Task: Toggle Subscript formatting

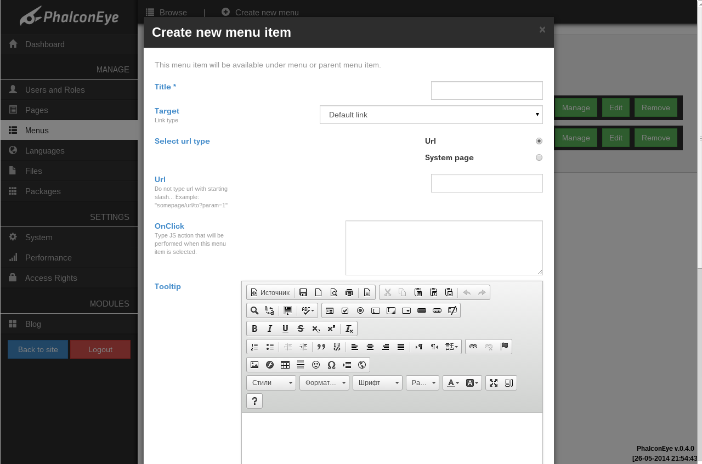Action: (316, 329)
